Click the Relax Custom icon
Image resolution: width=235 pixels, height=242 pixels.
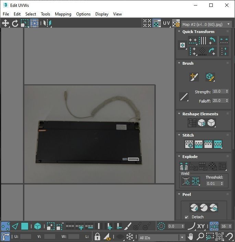pyautogui.click(x=211, y=123)
